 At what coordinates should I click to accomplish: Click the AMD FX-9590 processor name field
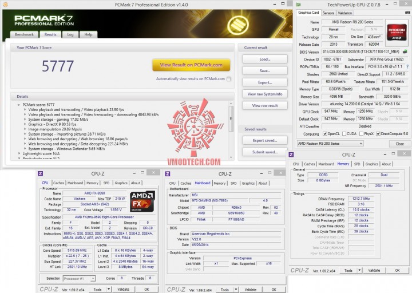tap(94, 193)
